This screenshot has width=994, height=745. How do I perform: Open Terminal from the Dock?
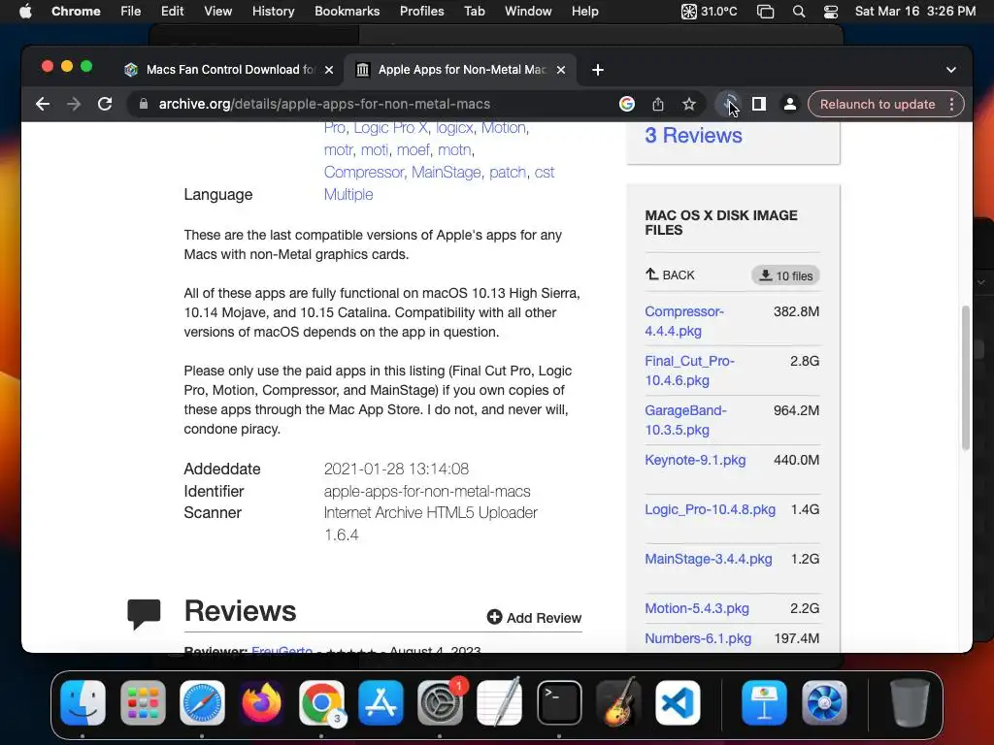click(x=559, y=702)
